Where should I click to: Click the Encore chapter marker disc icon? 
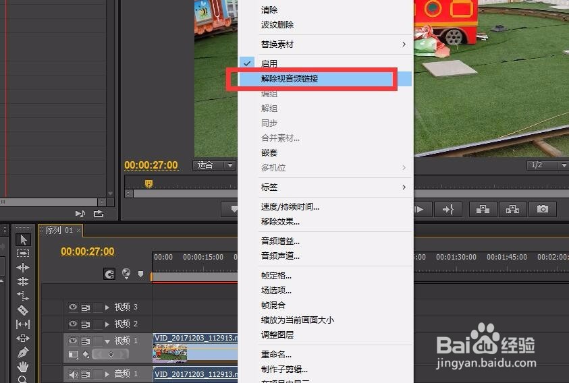coord(126,272)
